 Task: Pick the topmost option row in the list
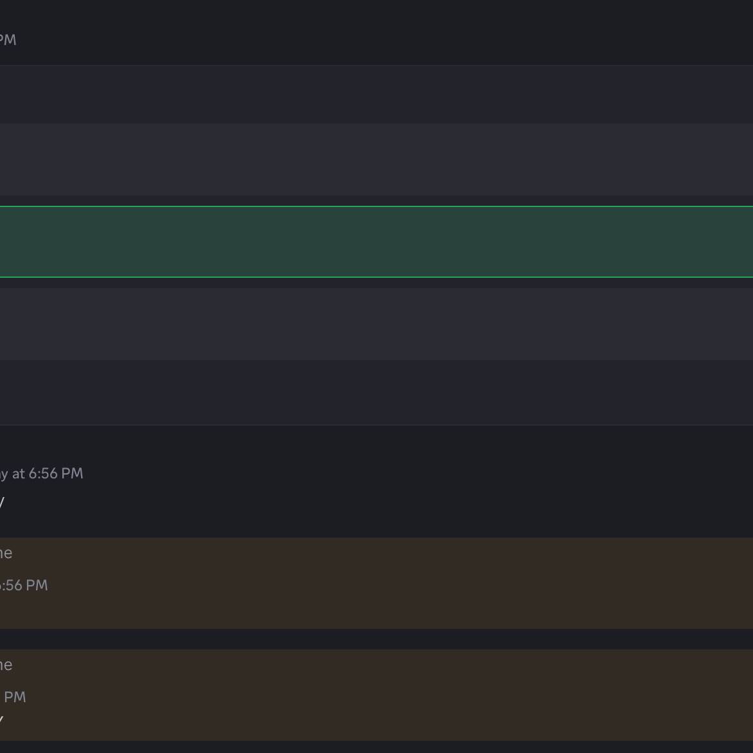click(x=376, y=95)
